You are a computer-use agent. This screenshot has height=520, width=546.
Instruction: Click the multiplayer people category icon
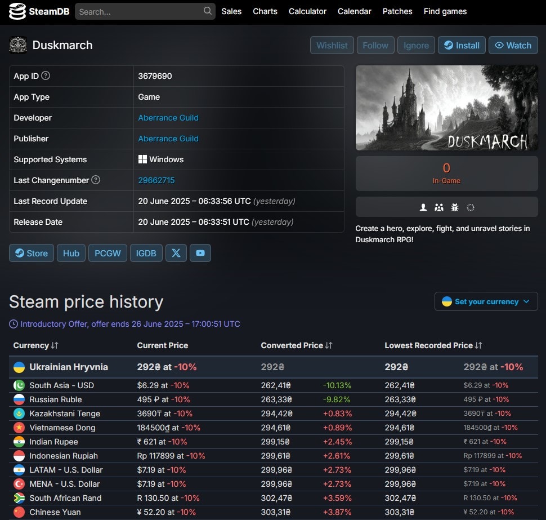point(438,208)
